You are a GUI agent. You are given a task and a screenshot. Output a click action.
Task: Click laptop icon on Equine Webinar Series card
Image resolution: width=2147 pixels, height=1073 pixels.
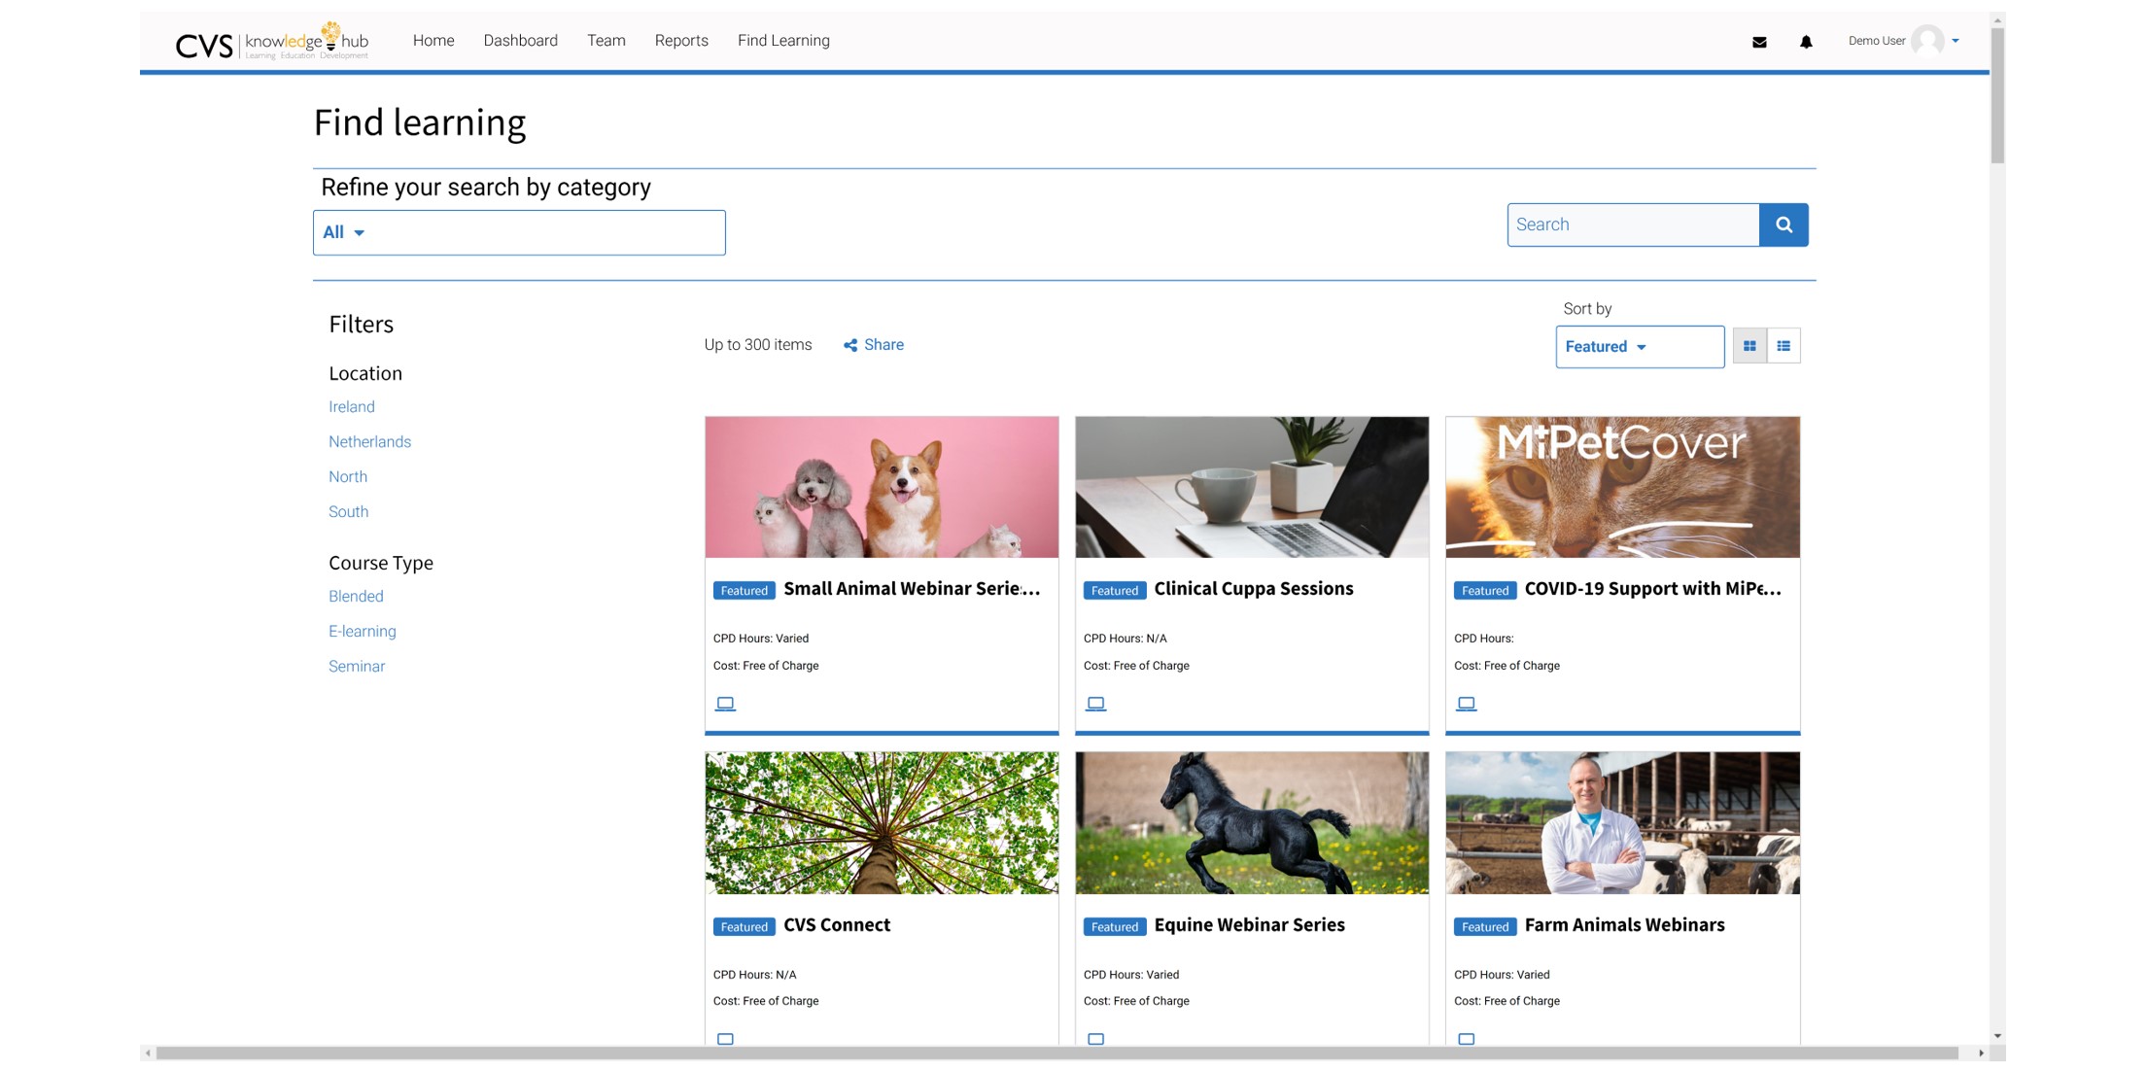click(1095, 1038)
